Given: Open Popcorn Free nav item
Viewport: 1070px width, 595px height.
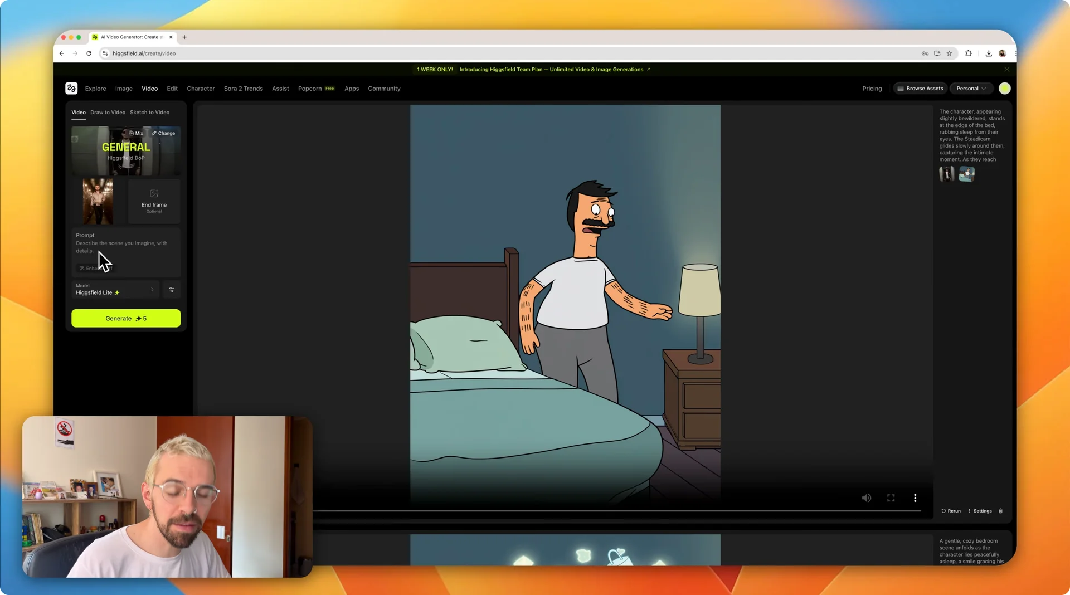Looking at the screenshot, I should pyautogui.click(x=316, y=89).
